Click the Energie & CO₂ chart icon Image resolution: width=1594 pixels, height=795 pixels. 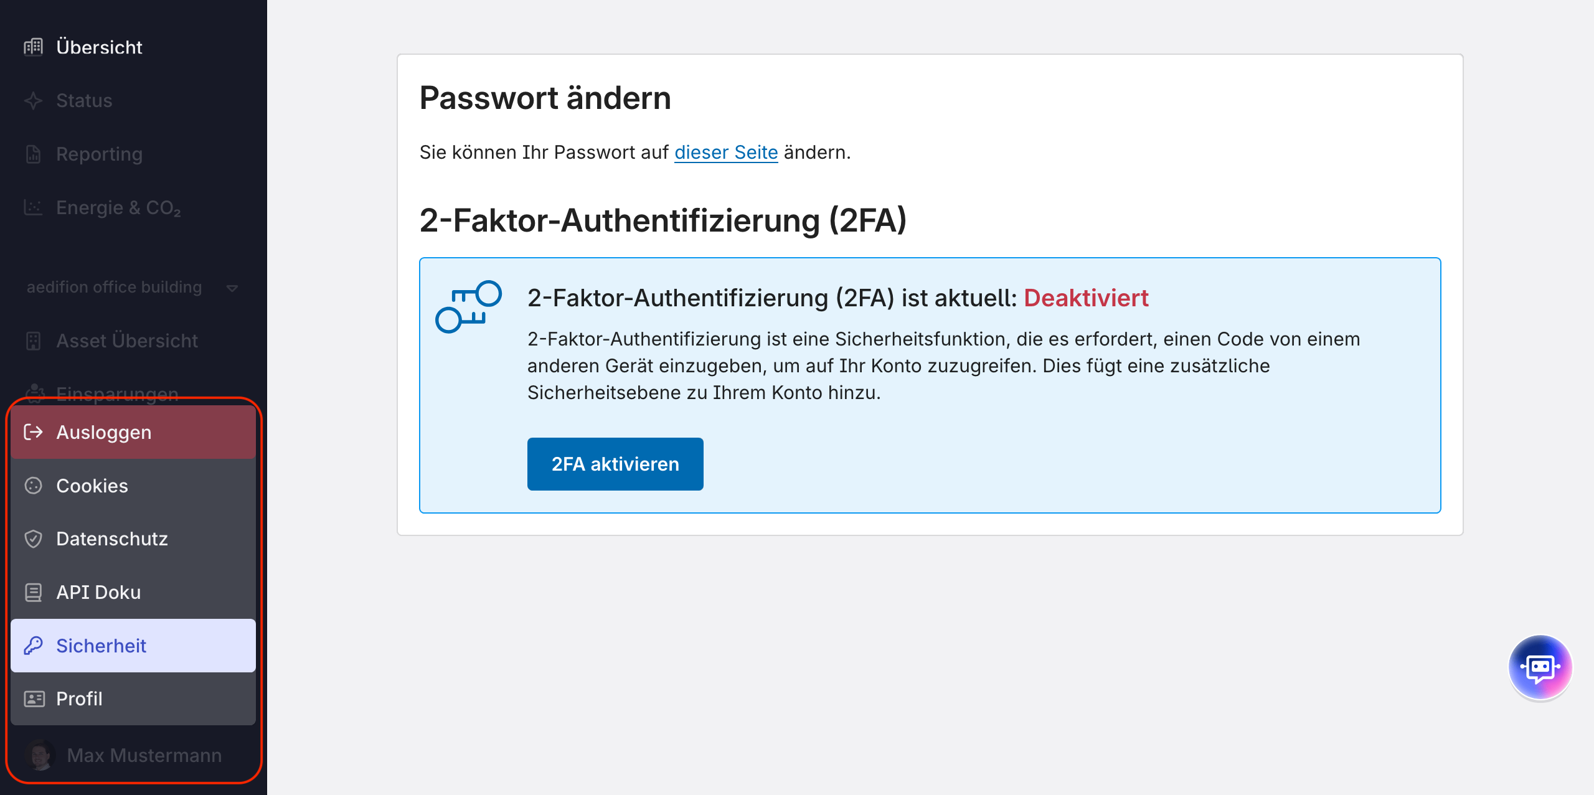pyautogui.click(x=34, y=207)
